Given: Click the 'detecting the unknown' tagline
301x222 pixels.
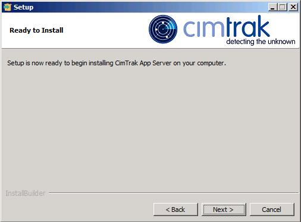Looking at the screenshot, I should point(261,42).
